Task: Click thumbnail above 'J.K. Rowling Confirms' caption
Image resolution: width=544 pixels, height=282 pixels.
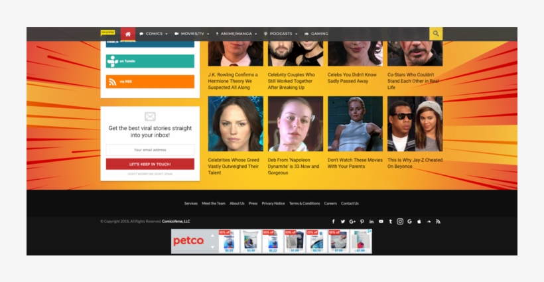Action: coord(236,54)
